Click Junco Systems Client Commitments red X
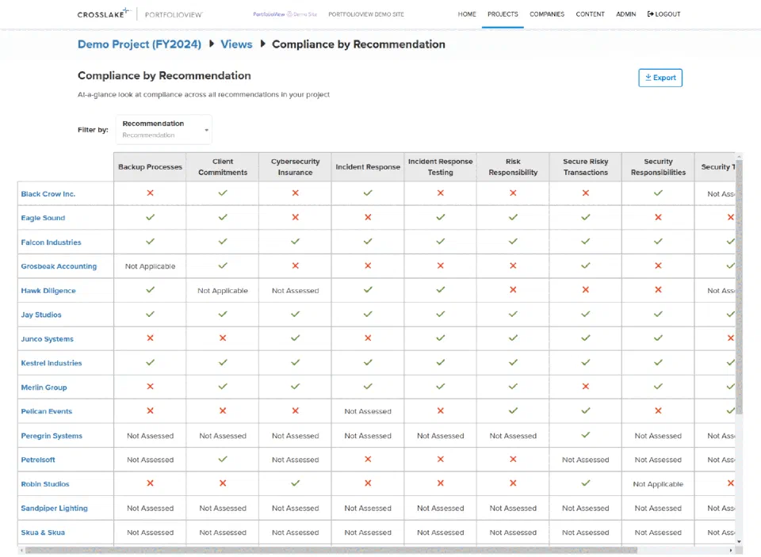The height and width of the screenshot is (557, 761). click(x=223, y=338)
